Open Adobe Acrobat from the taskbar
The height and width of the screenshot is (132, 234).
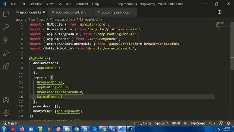13,129
